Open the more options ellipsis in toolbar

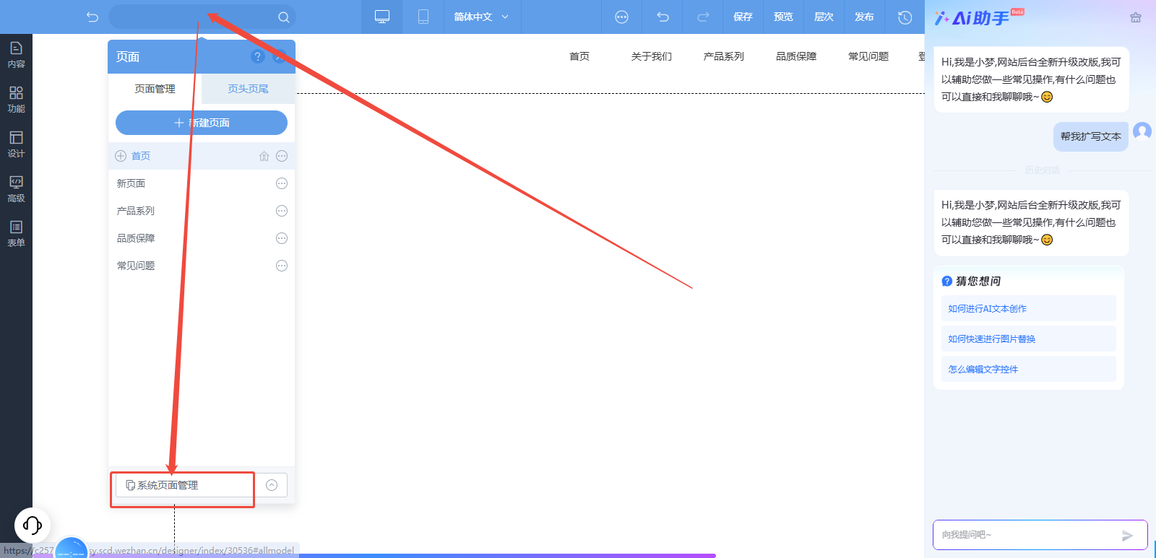point(621,17)
